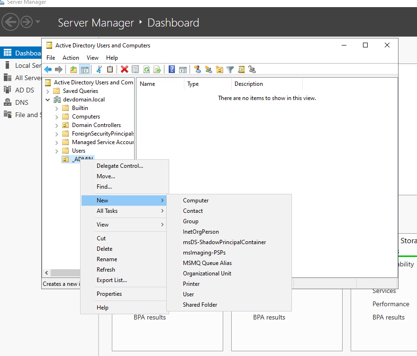Select Organizational Unit in New submenu
The image size is (417, 356).
pyautogui.click(x=229, y=273)
